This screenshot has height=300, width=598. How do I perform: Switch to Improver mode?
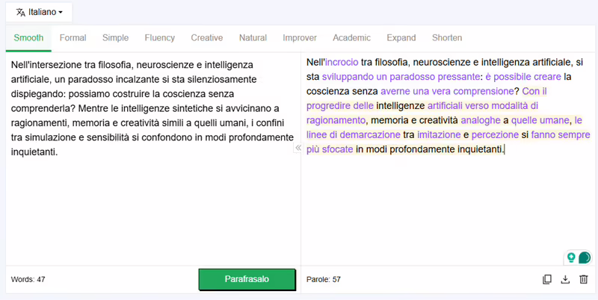300,38
